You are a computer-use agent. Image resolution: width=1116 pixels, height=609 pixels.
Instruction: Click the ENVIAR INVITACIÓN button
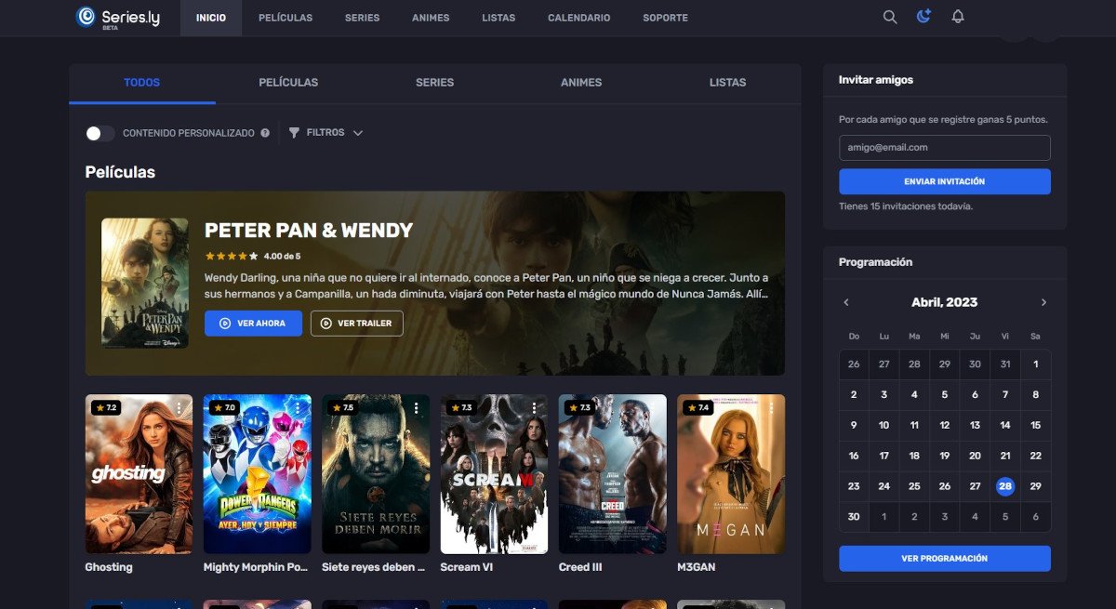944,180
